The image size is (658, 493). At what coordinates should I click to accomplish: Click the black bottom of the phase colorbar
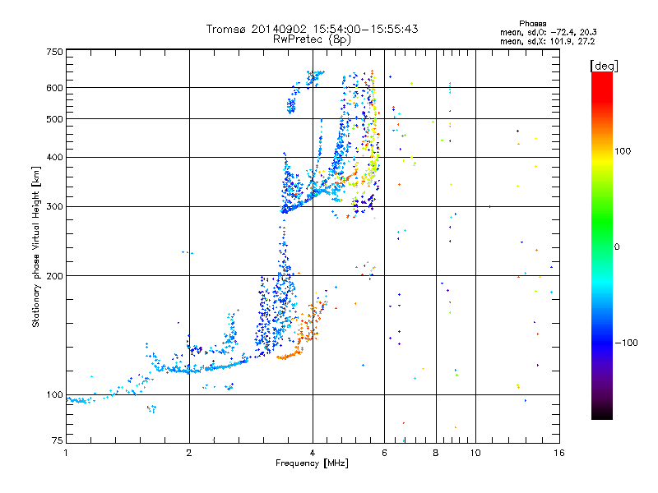(602, 414)
